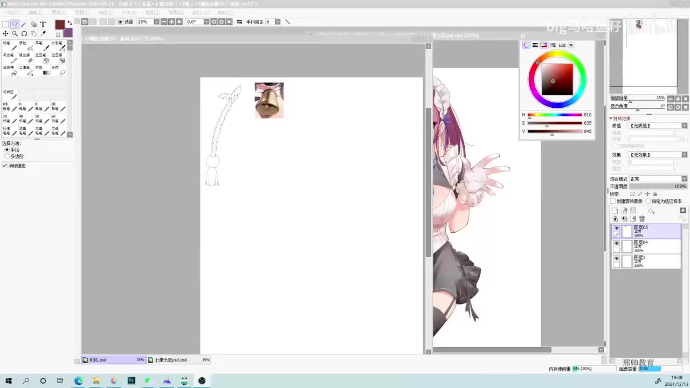Rotate canvas counter-clockwise from toolbar
Image resolution: width=690 pixels, height=388 pixels.
pos(214,22)
